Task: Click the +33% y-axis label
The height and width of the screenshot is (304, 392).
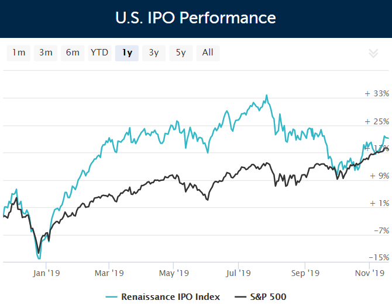Action: [377, 93]
